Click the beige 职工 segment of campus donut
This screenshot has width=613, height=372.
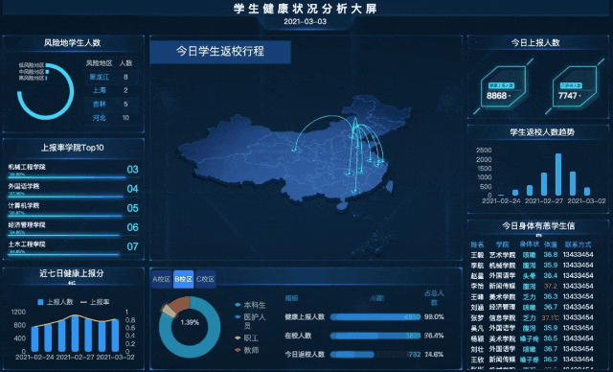coord(169,312)
